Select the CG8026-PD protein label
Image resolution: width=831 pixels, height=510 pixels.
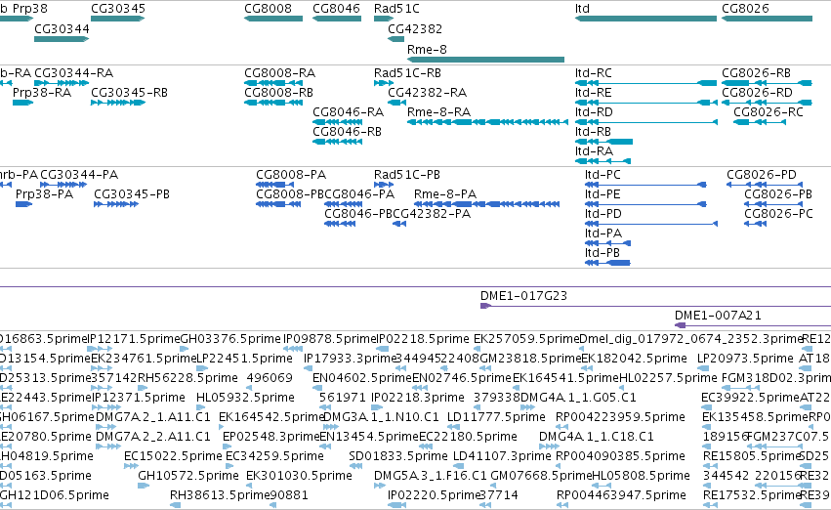[x=762, y=175]
